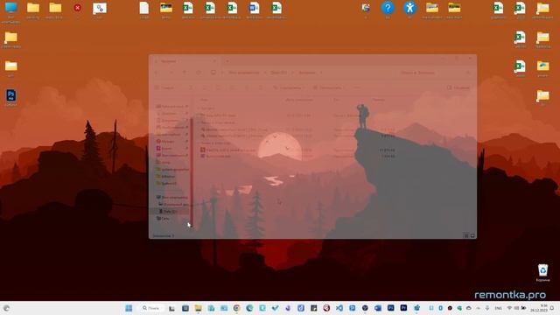Open Visual Studio Code from the taskbar

[x=339, y=308]
